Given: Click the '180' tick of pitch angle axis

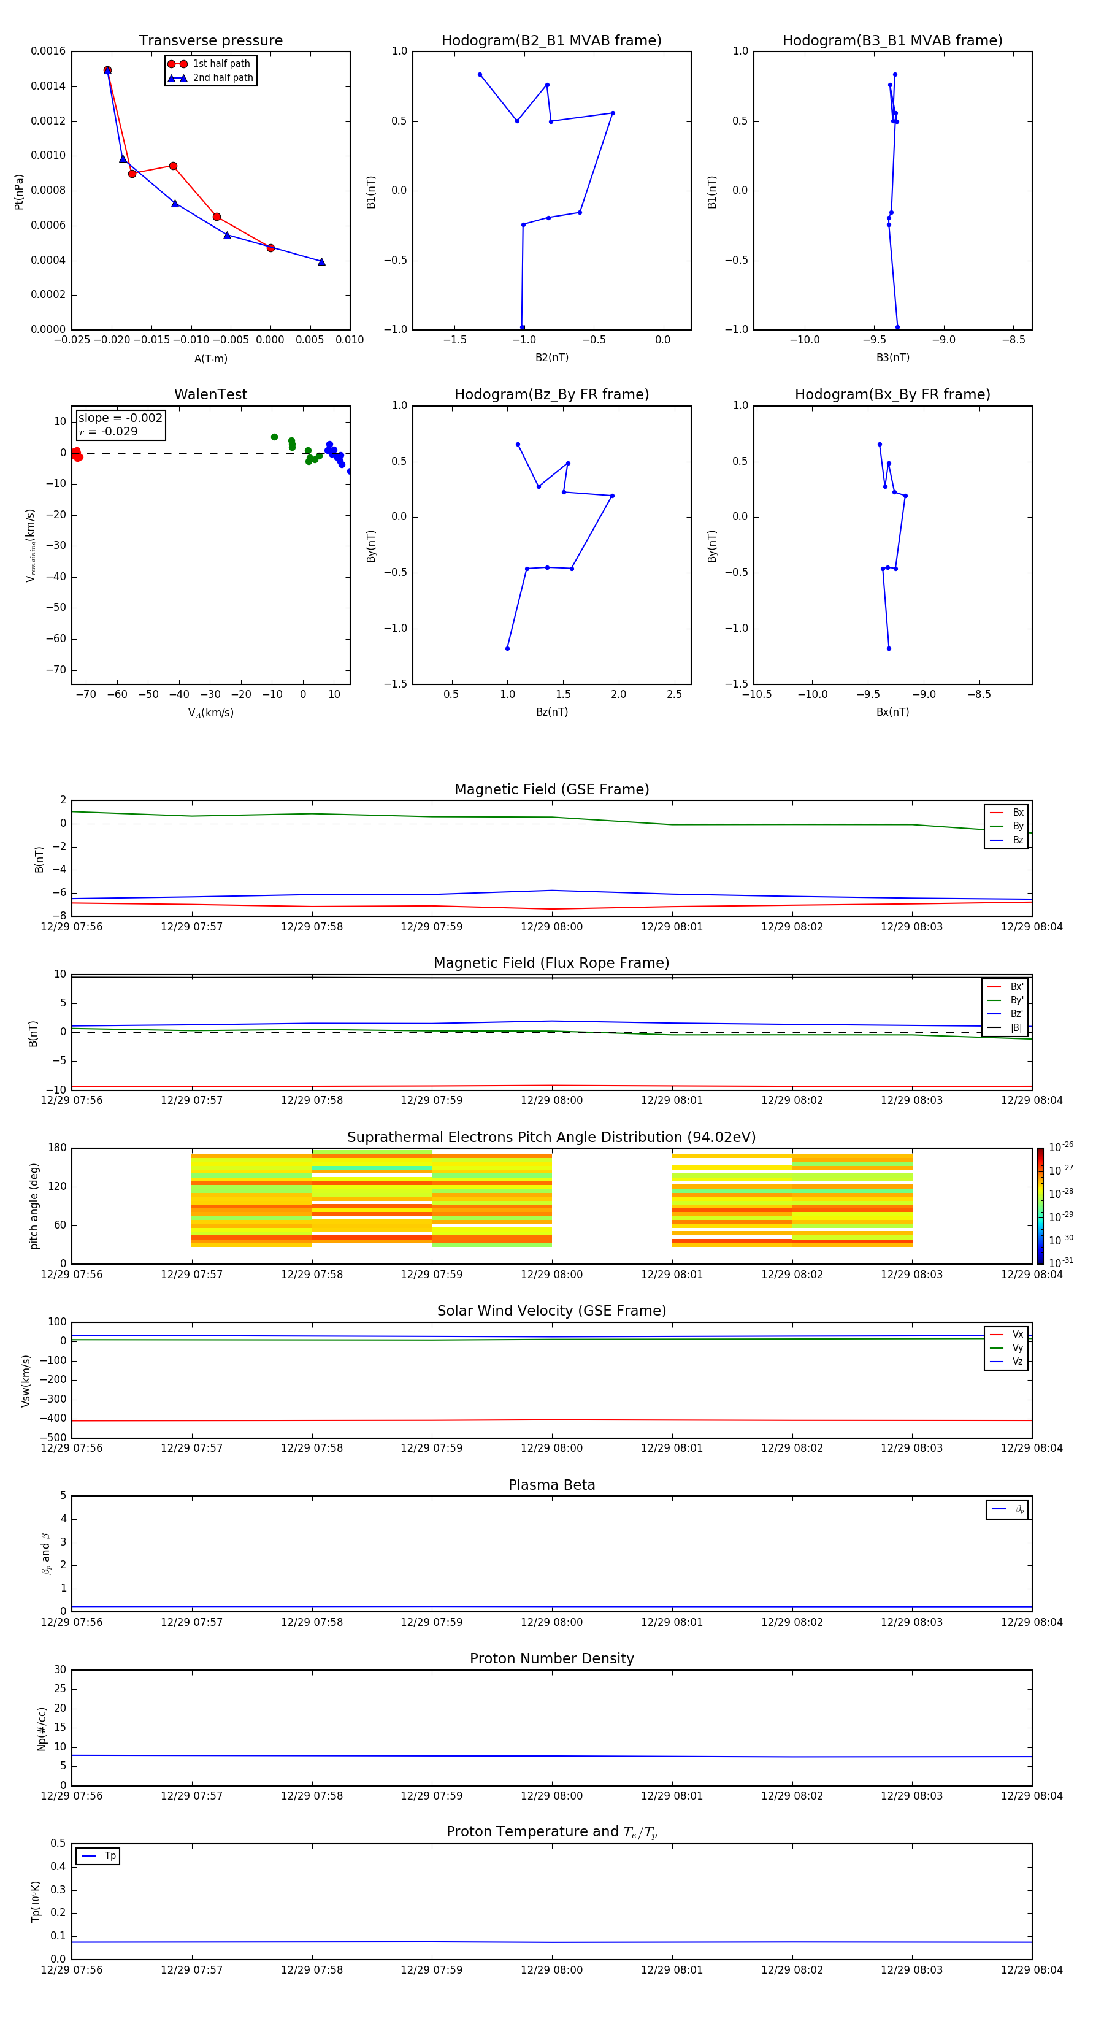Looking at the screenshot, I should coord(58,1148).
